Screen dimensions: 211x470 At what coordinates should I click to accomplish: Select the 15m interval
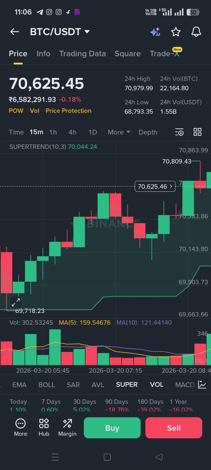36,132
